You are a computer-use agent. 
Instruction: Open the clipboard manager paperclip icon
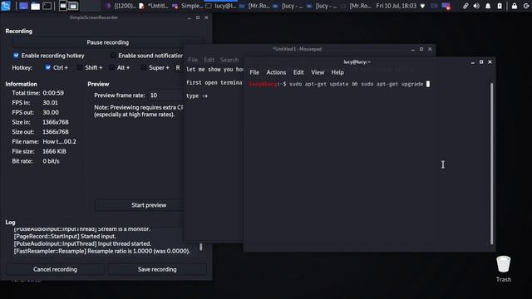click(x=465, y=6)
